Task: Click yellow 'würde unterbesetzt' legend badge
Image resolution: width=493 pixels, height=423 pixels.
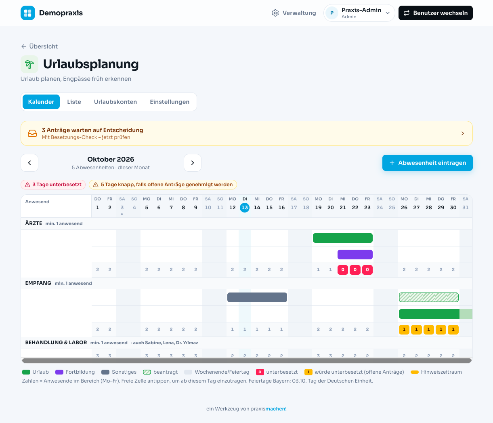Action: point(308,372)
